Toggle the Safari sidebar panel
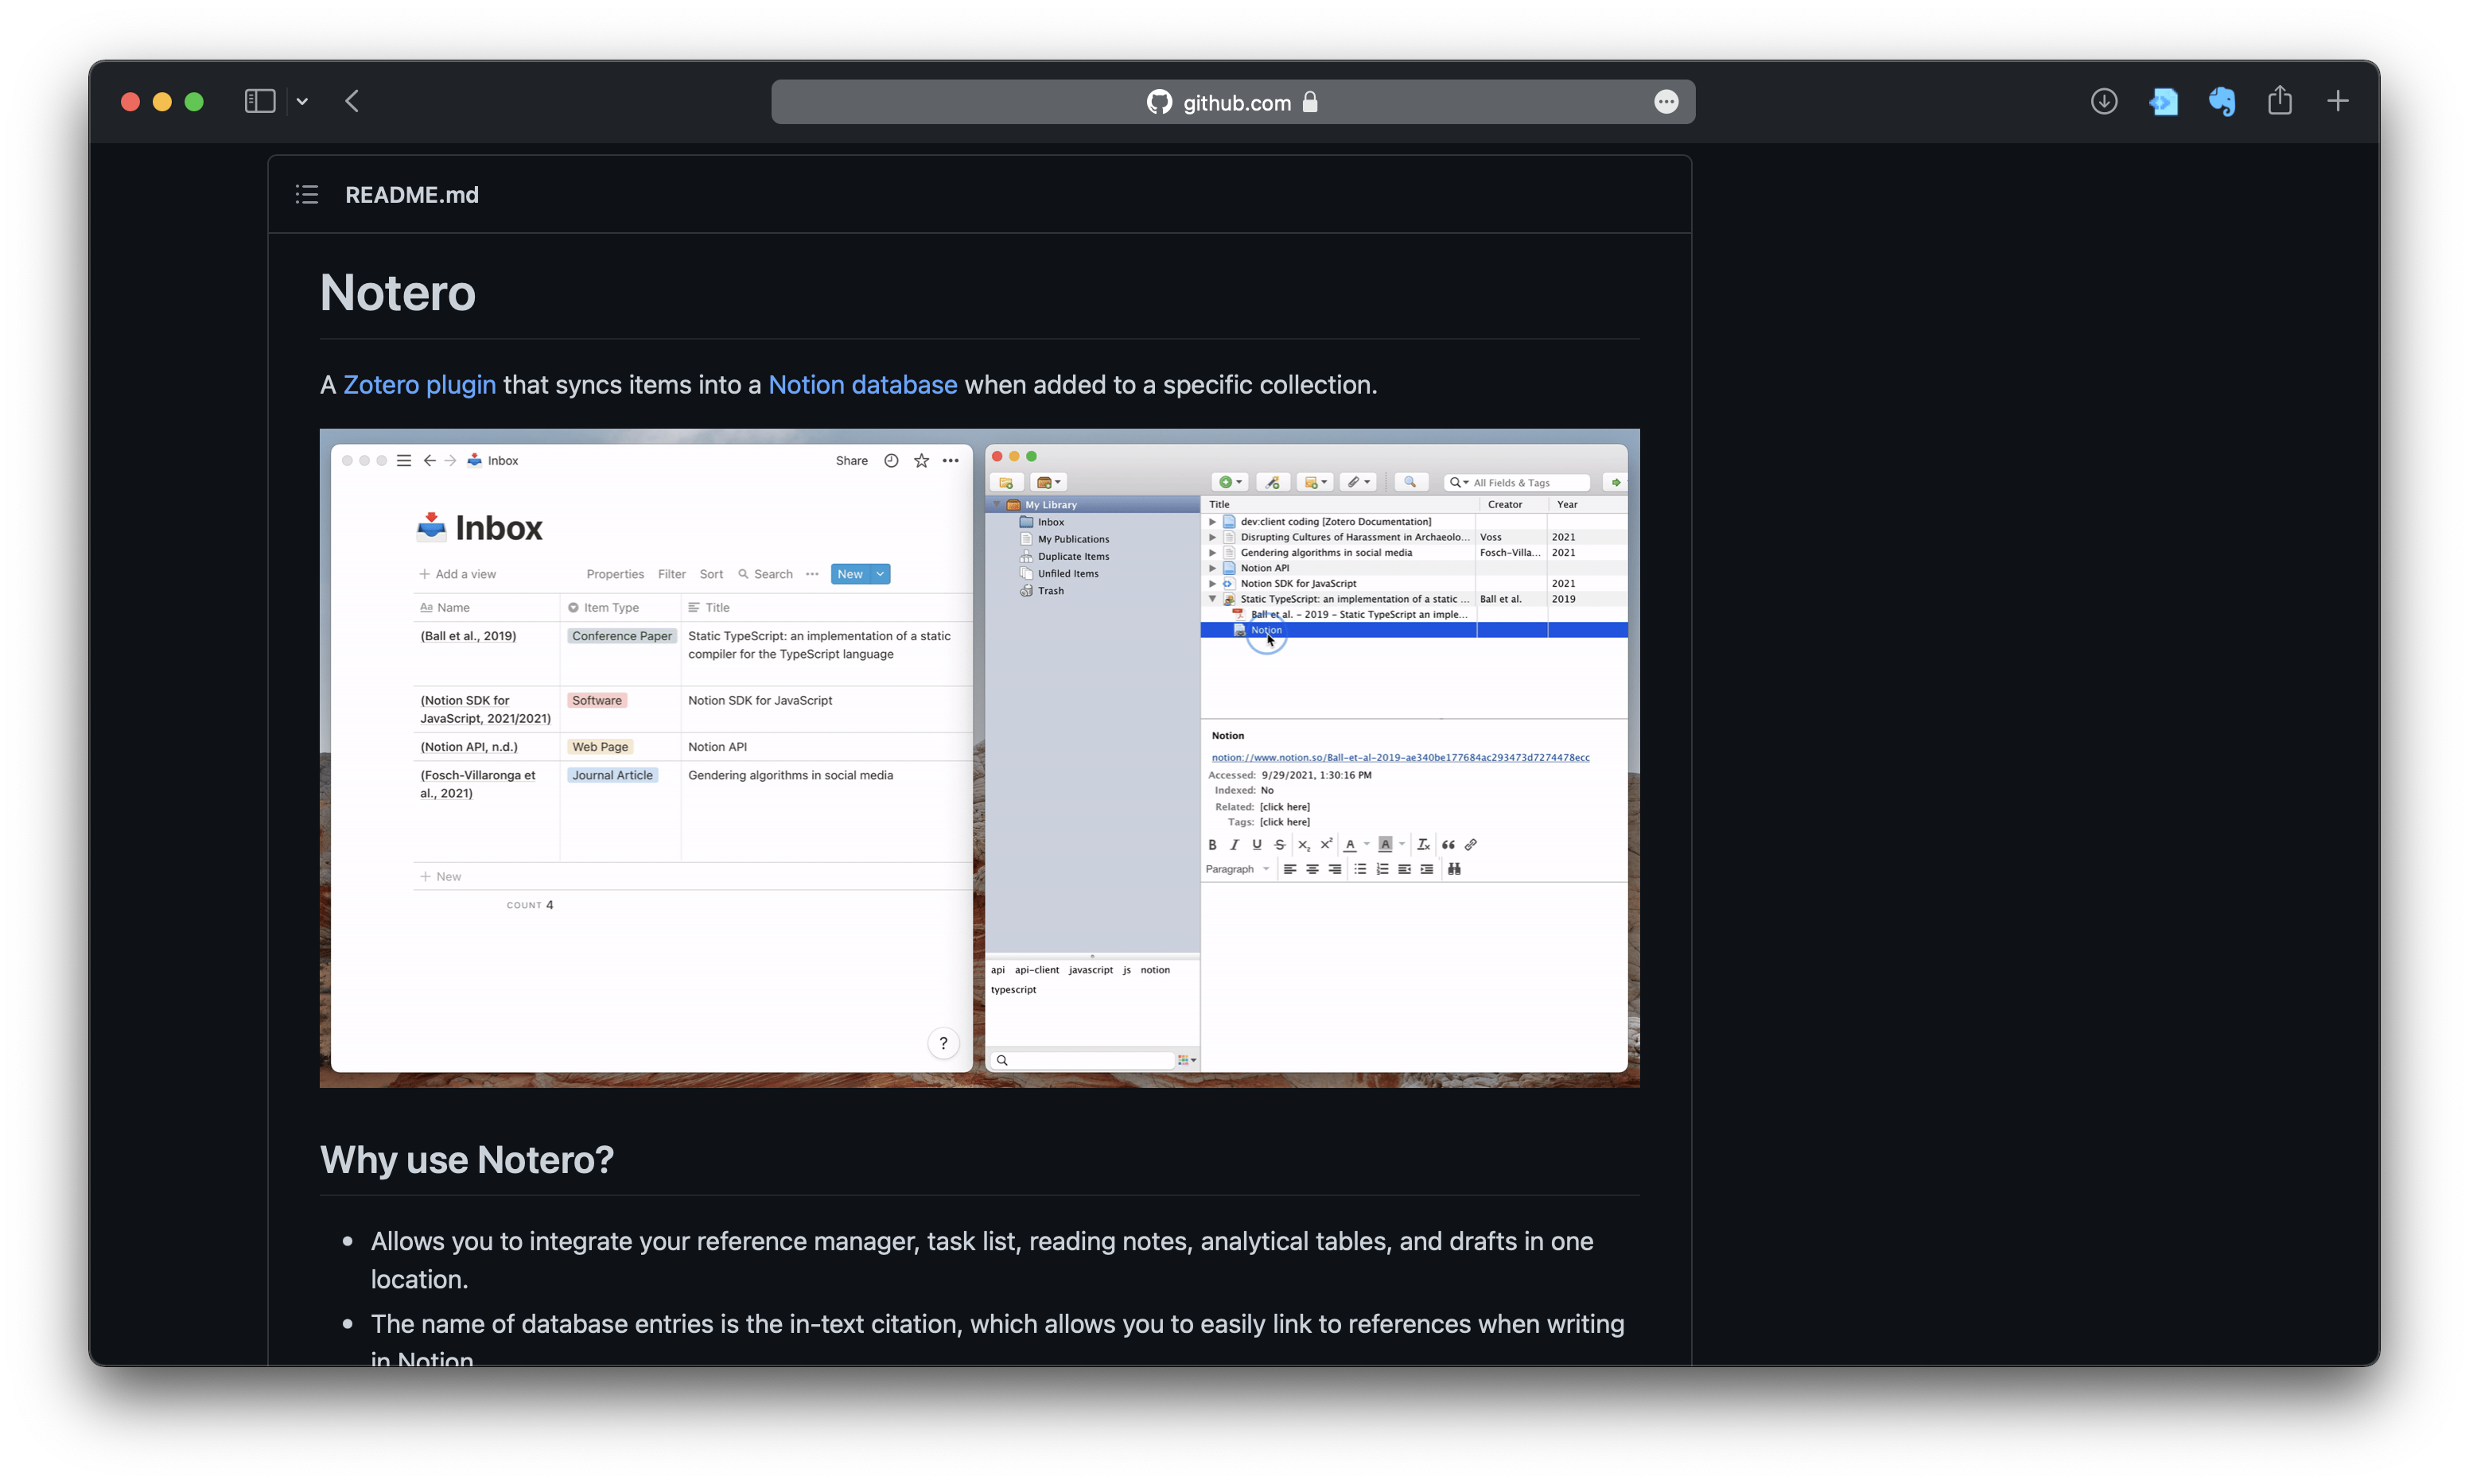The width and height of the screenshot is (2469, 1484). pos(260,101)
